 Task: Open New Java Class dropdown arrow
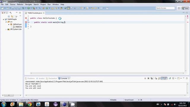[50, 8]
